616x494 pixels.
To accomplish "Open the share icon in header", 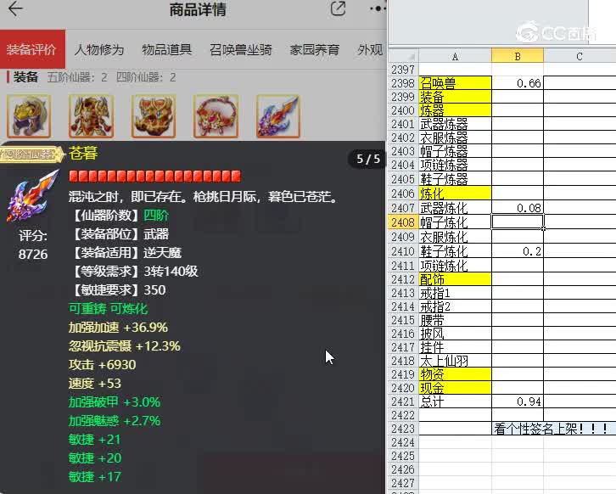I will [338, 8].
